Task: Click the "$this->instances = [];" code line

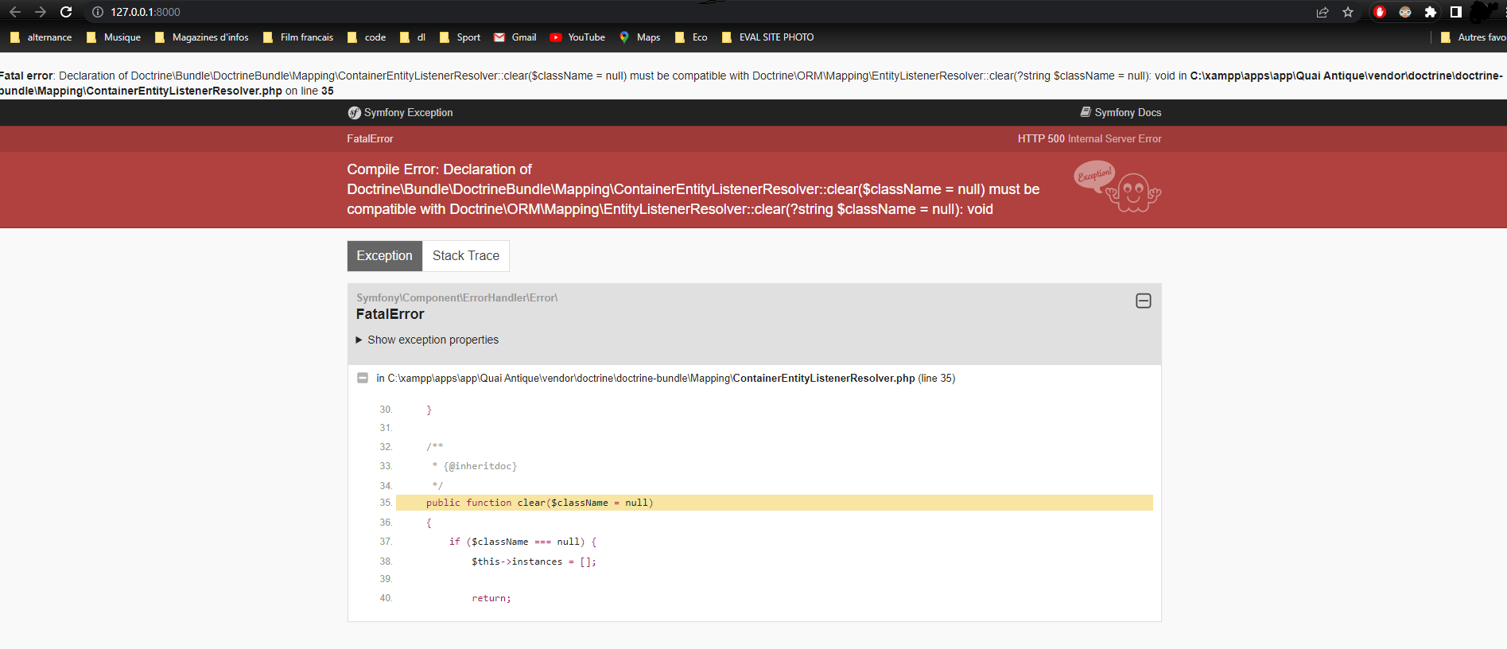Action: (x=534, y=562)
